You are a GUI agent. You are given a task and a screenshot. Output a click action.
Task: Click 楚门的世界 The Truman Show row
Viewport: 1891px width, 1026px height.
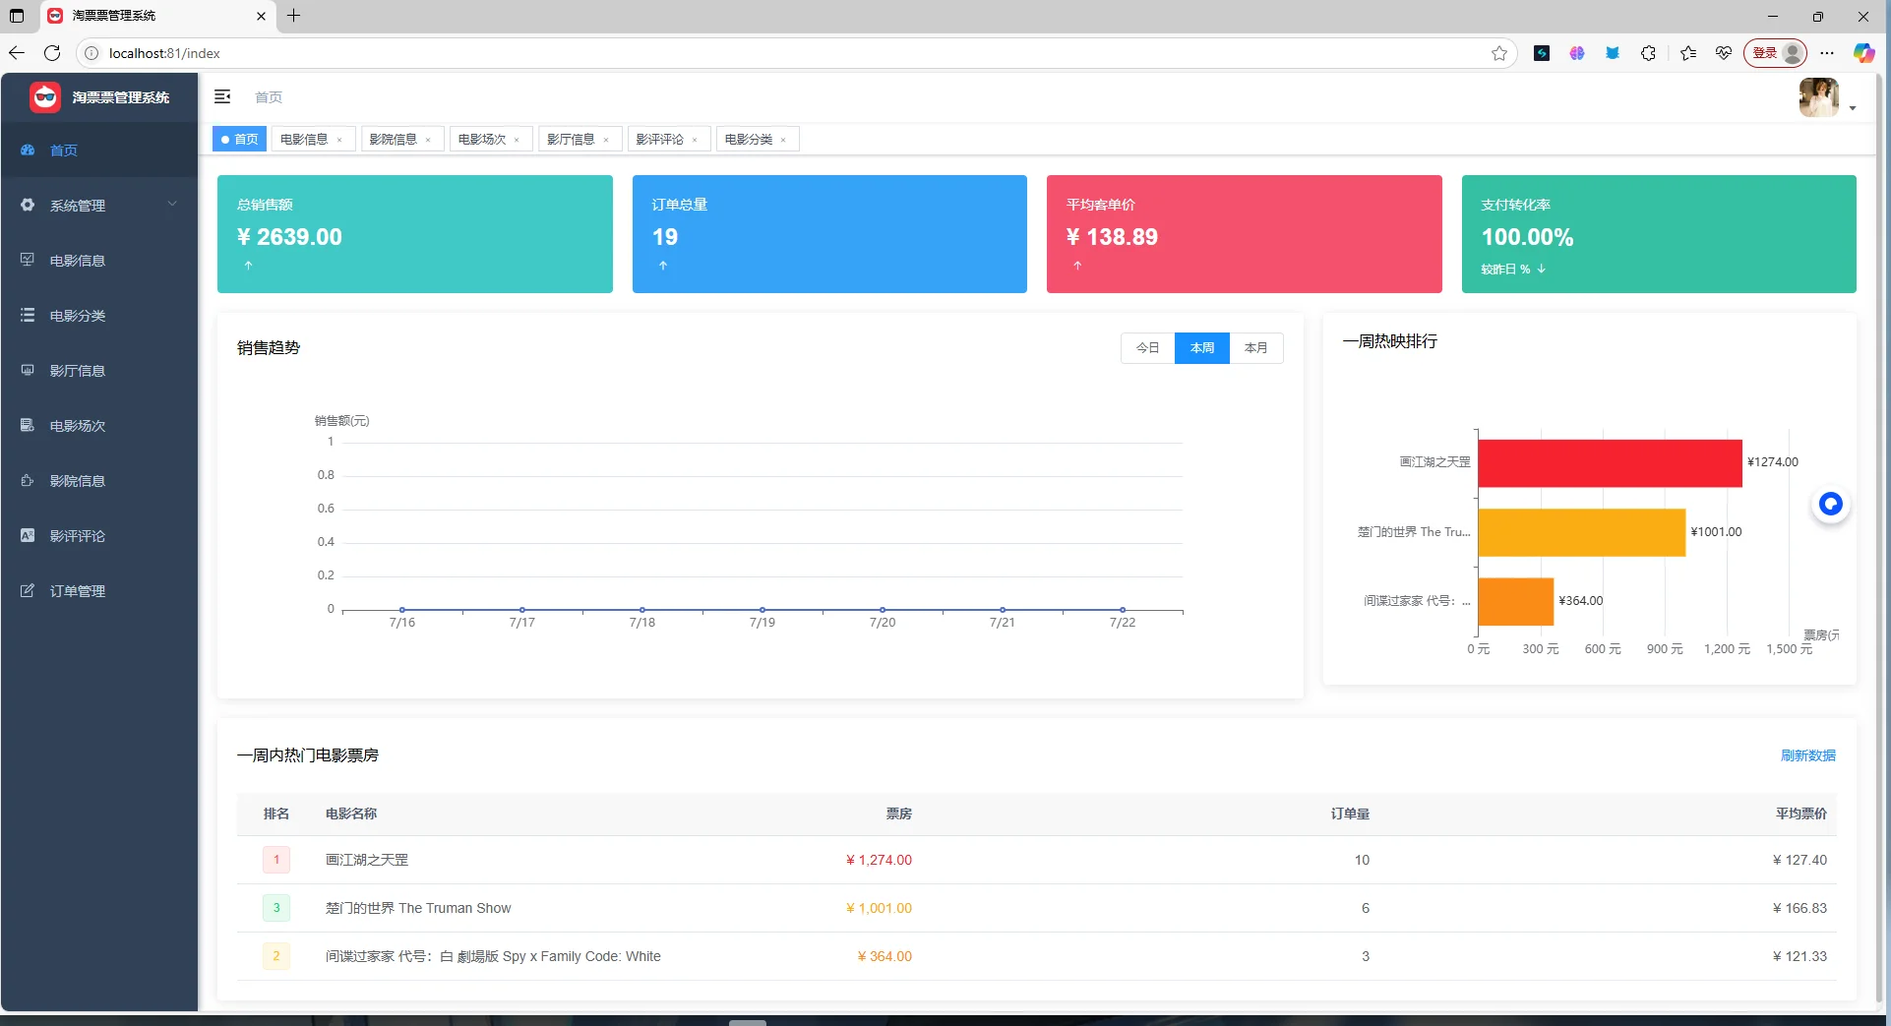pos(1037,908)
